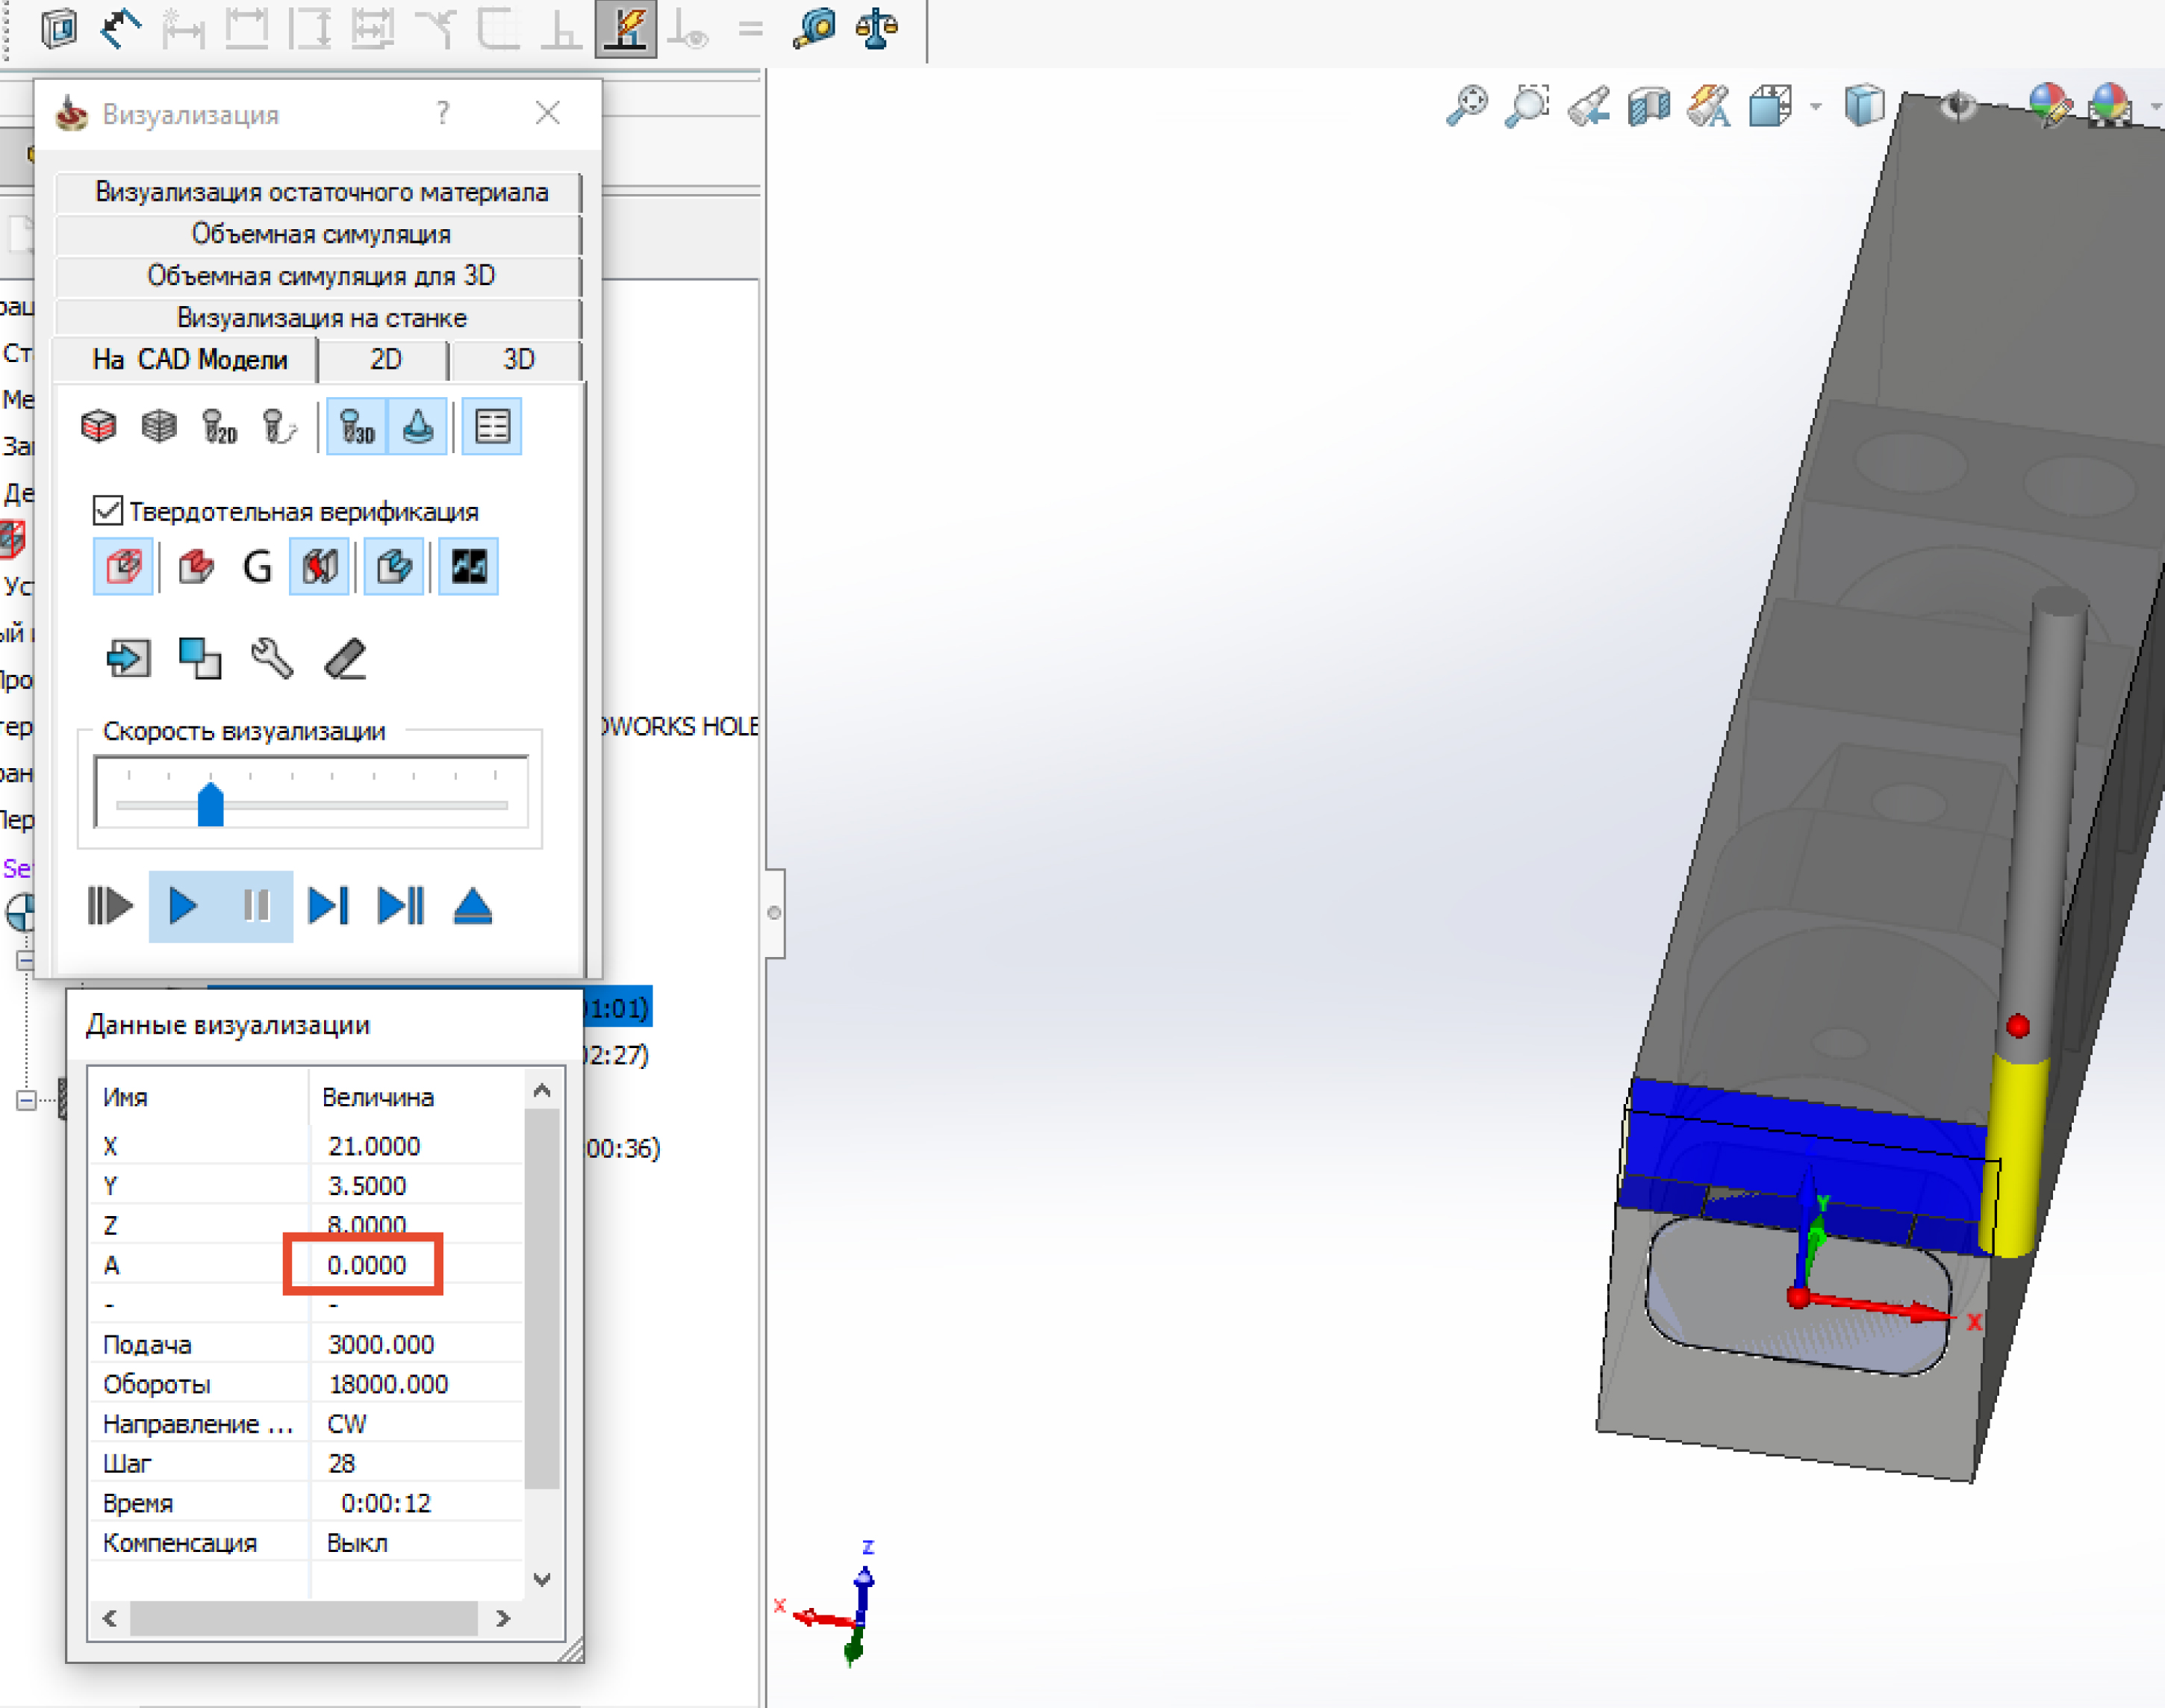Expand the view orientation dropdown arrow

pos(1815,106)
